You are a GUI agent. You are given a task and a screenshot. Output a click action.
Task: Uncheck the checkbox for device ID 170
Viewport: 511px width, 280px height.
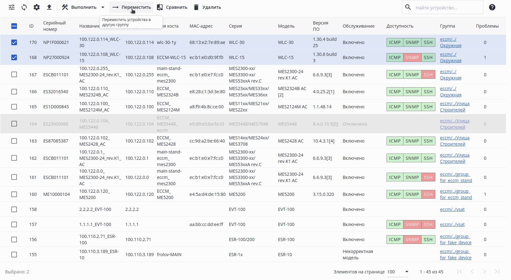click(x=14, y=42)
